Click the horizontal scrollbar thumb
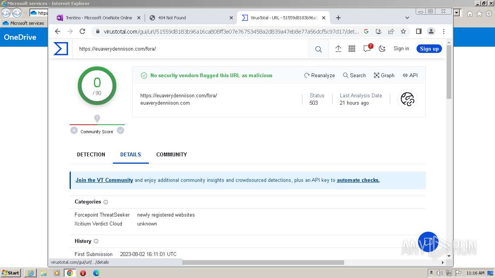The width and height of the screenshot is (495, 278). tap(263, 263)
